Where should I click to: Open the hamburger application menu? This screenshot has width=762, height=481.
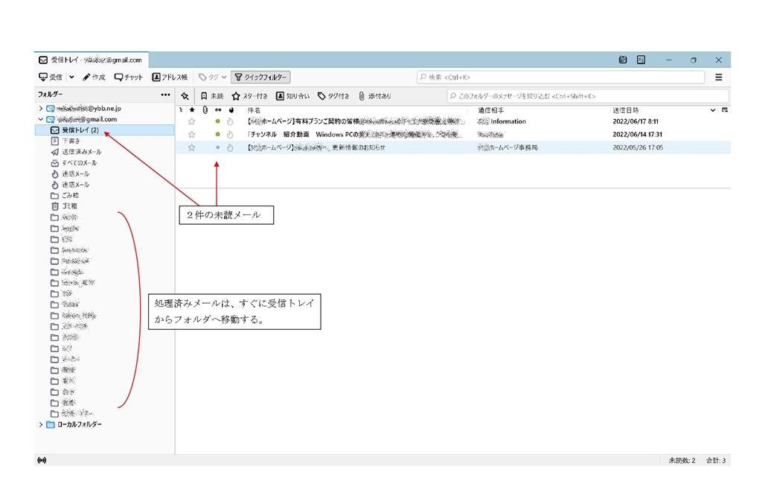coord(719,77)
